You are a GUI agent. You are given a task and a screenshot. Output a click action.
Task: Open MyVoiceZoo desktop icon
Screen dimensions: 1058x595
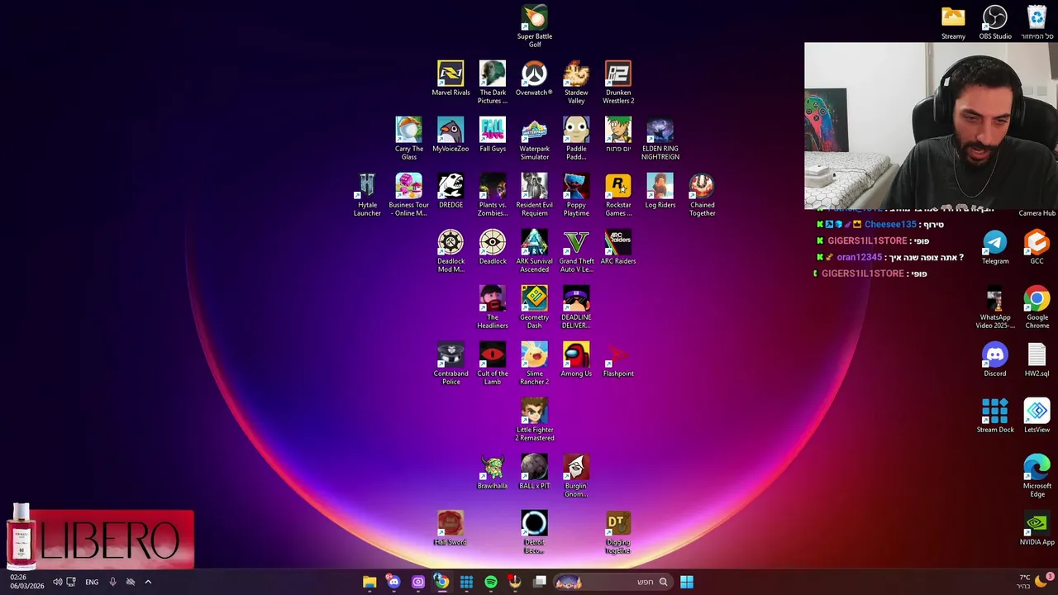click(450, 135)
